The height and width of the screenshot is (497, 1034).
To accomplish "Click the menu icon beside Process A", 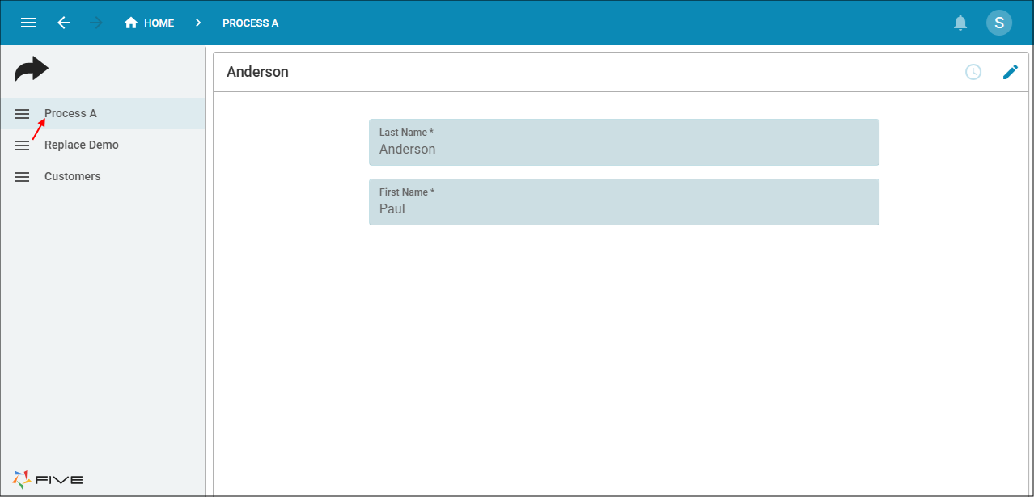I will point(22,114).
